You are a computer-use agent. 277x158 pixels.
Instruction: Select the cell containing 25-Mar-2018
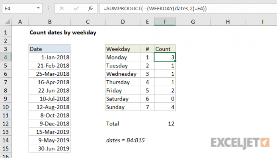coord(49,74)
